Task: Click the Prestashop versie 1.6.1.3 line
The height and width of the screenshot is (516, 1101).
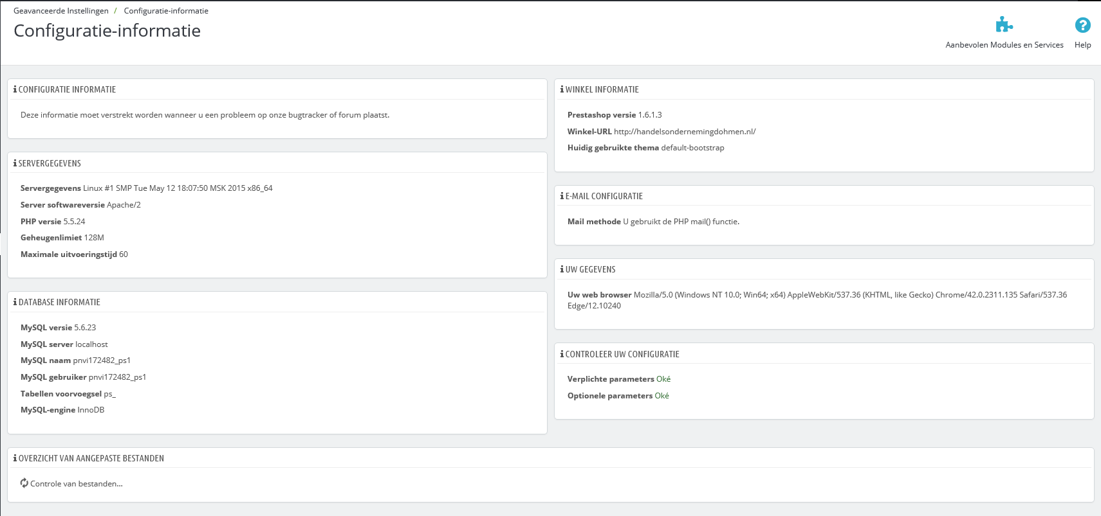Action: coord(615,115)
